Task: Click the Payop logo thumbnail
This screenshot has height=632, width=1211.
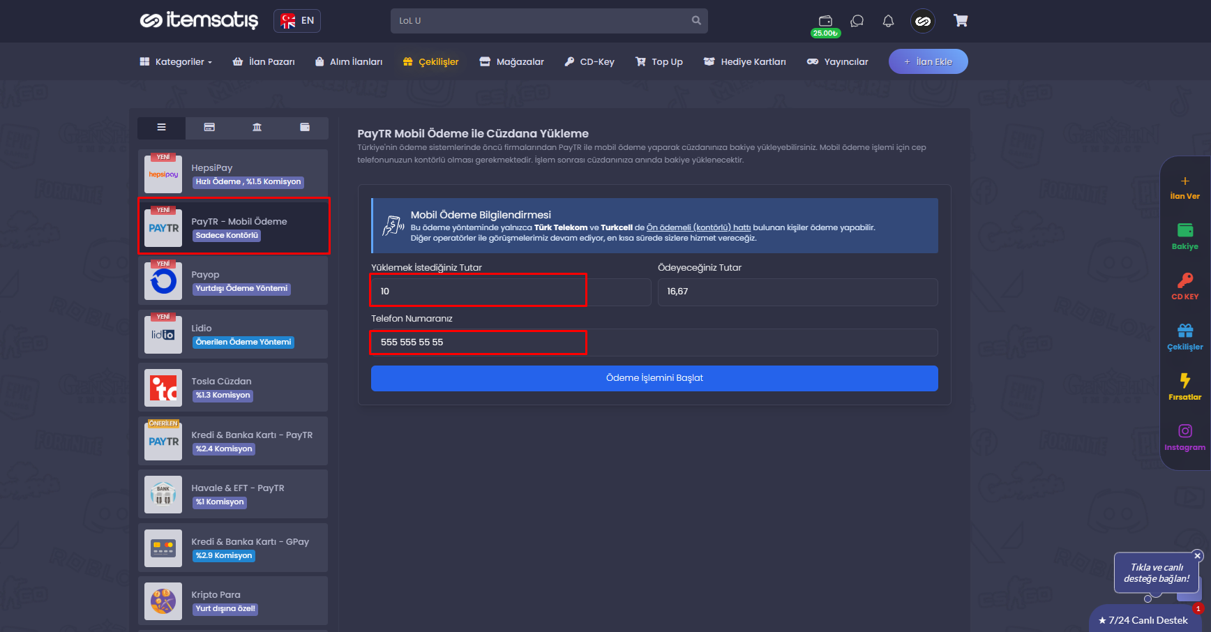Action: [x=163, y=281]
